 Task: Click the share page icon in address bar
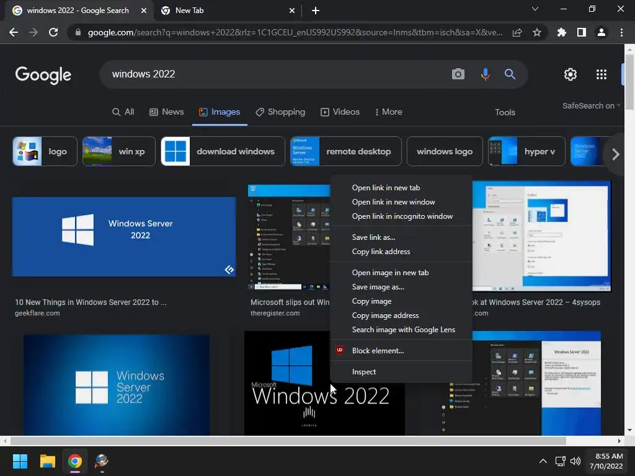click(x=517, y=33)
